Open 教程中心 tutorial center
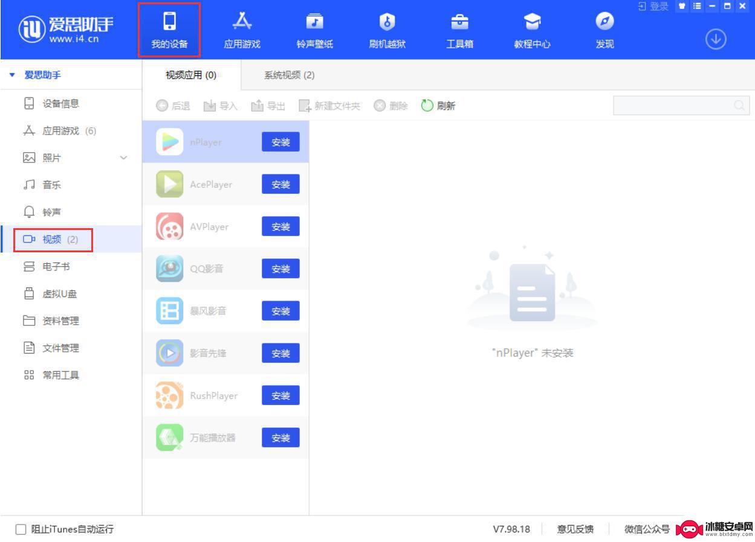This screenshot has height=542, width=755. 532,30
